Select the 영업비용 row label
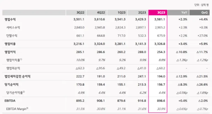The width and height of the screenshot is (212, 114). pos(10,44)
